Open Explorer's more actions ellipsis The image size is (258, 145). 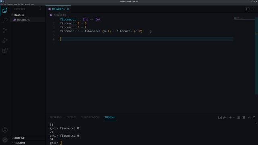[x=40, y=9]
